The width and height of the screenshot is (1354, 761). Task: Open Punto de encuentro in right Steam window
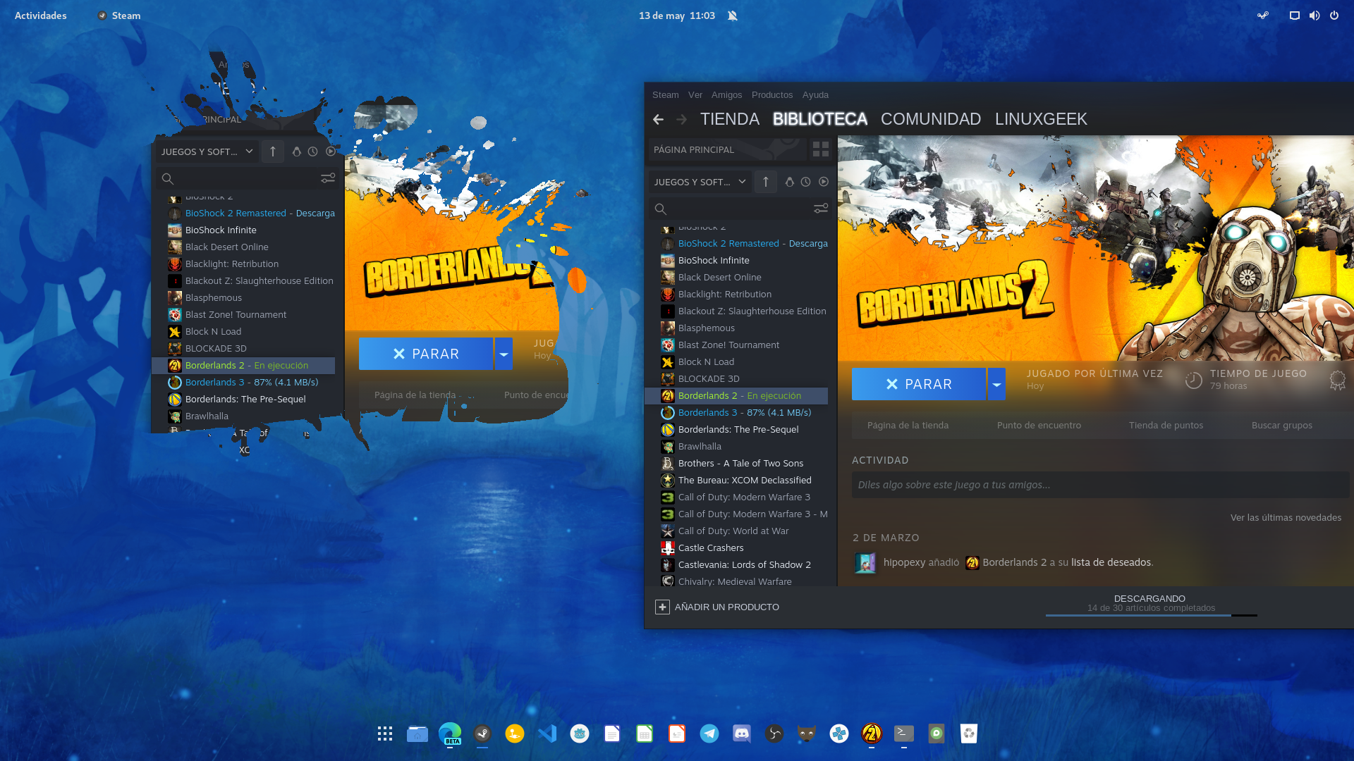1039,425
